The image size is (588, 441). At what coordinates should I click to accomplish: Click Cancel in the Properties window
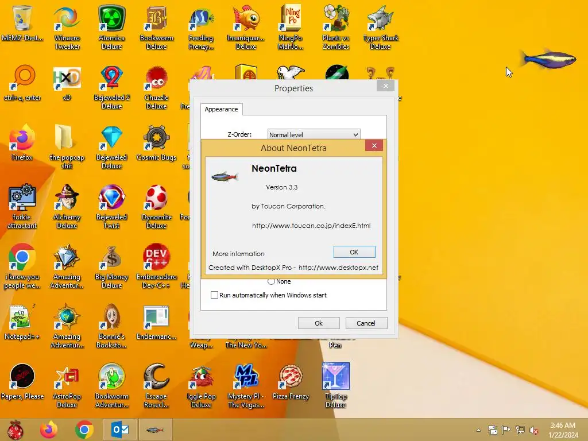[x=366, y=323]
